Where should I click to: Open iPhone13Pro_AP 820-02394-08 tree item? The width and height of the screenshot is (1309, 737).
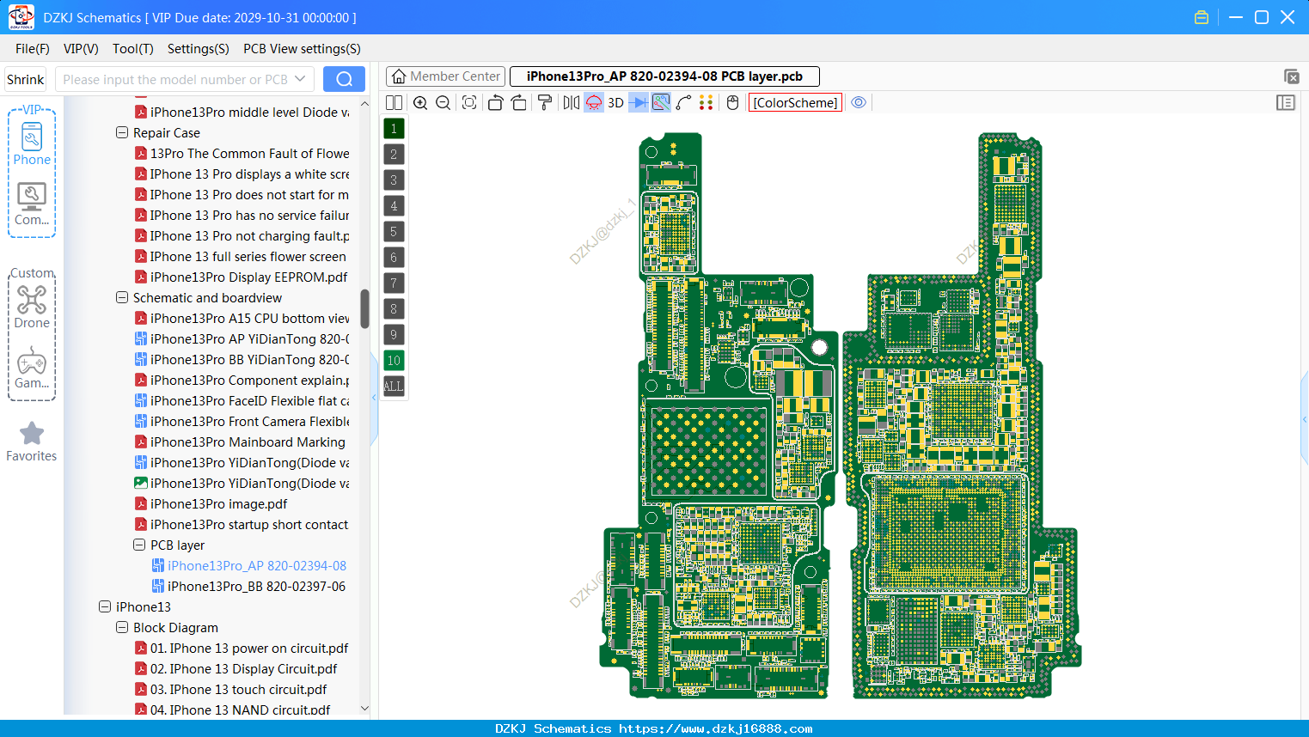[x=249, y=566]
